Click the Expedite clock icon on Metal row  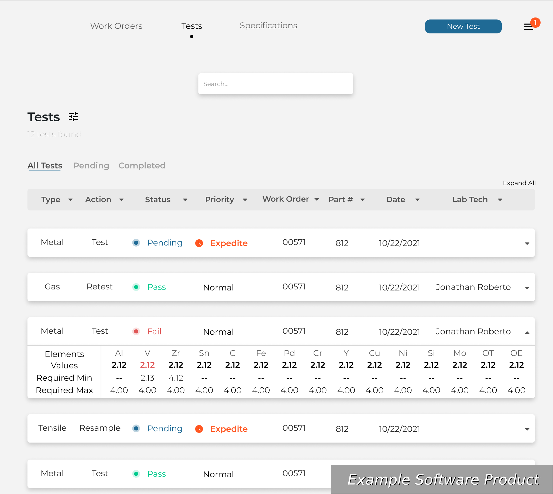coord(199,243)
